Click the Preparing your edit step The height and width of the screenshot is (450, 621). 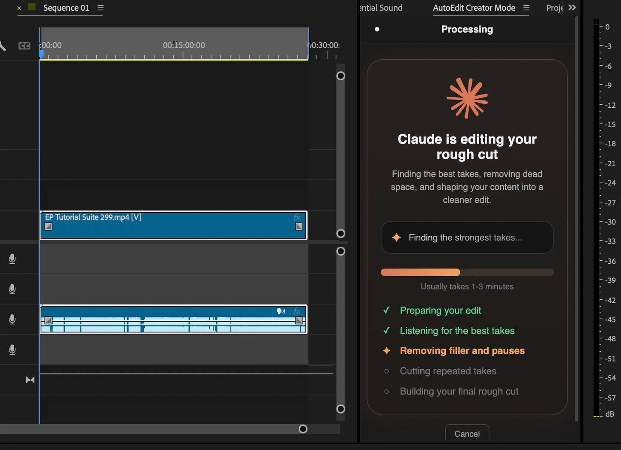coord(441,310)
